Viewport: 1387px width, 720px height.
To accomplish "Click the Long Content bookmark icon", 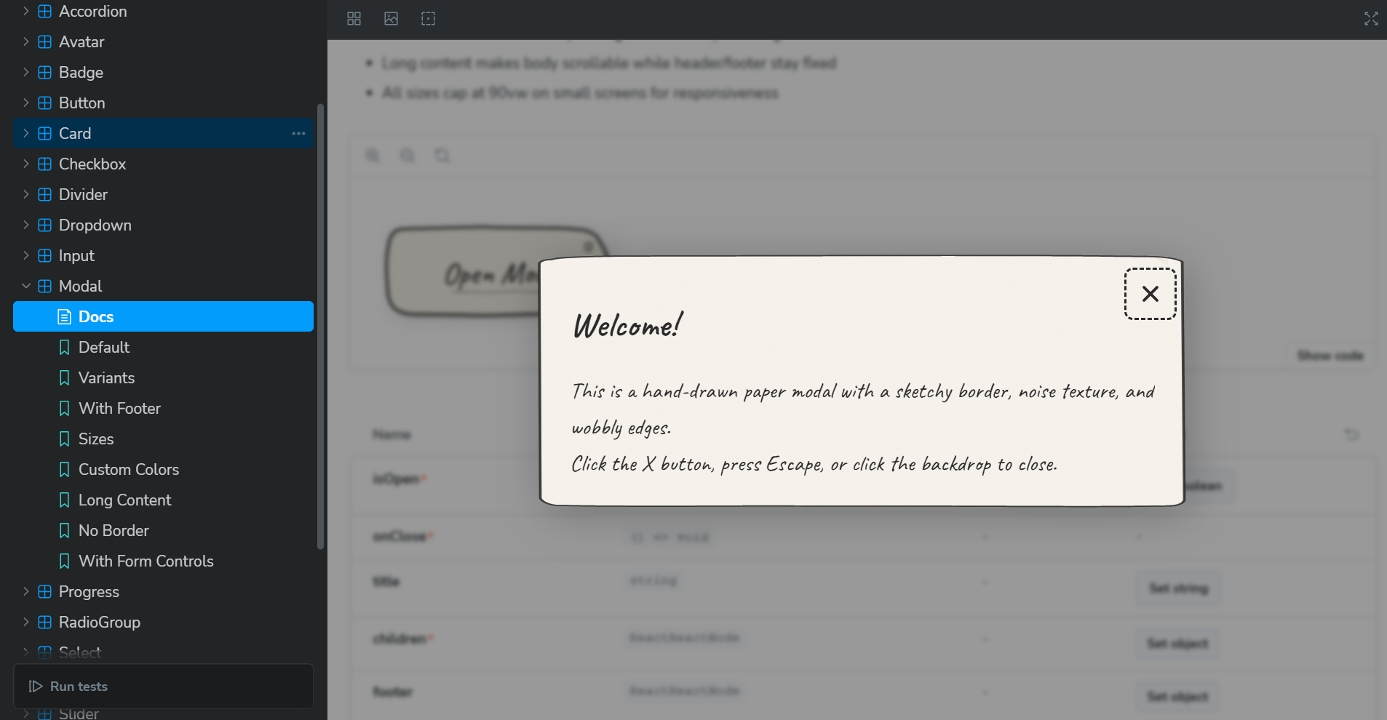I will tap(64, 500).
